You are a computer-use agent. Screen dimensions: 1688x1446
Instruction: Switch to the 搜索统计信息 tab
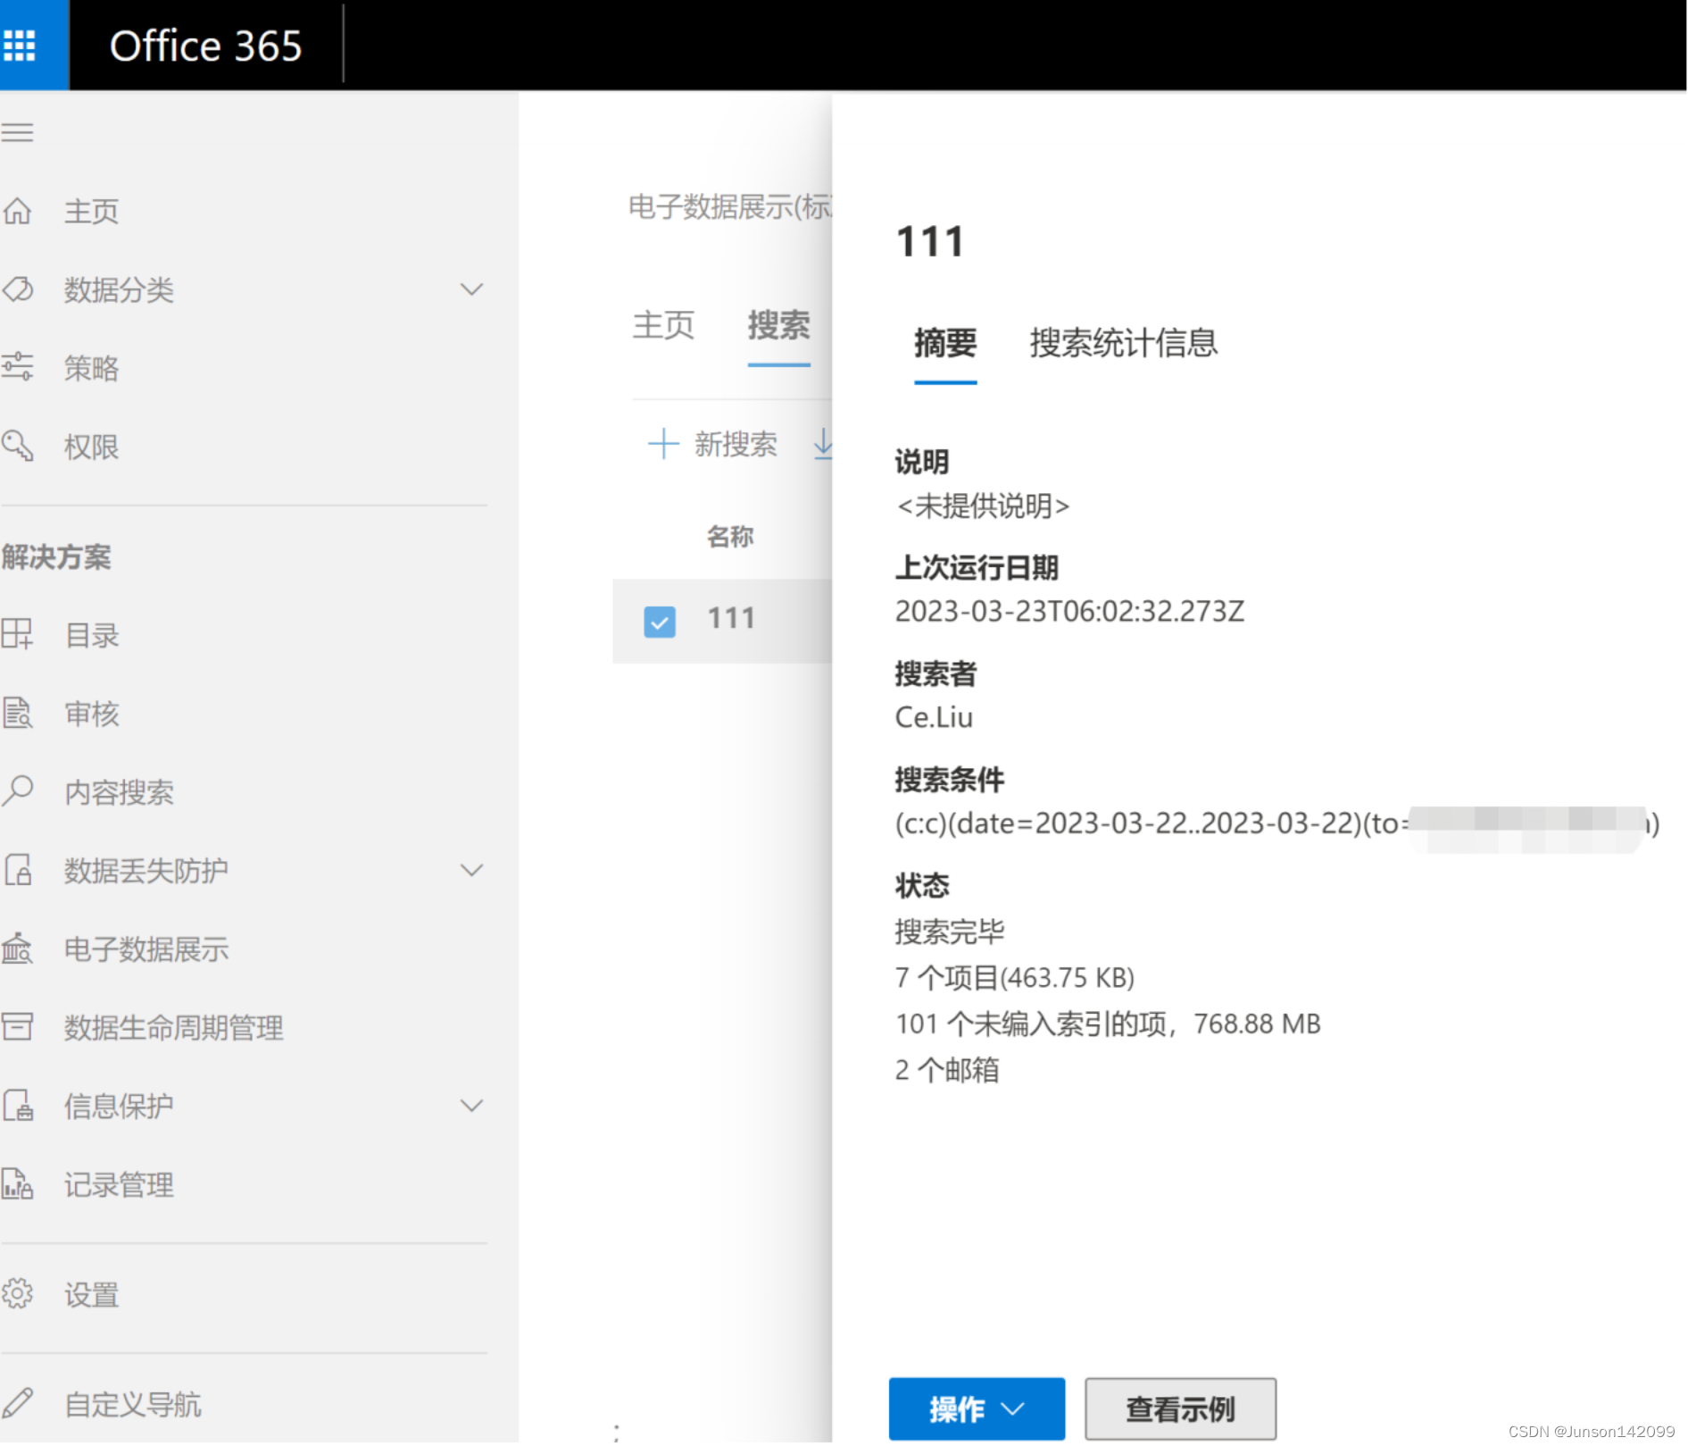click(1124, 344)
